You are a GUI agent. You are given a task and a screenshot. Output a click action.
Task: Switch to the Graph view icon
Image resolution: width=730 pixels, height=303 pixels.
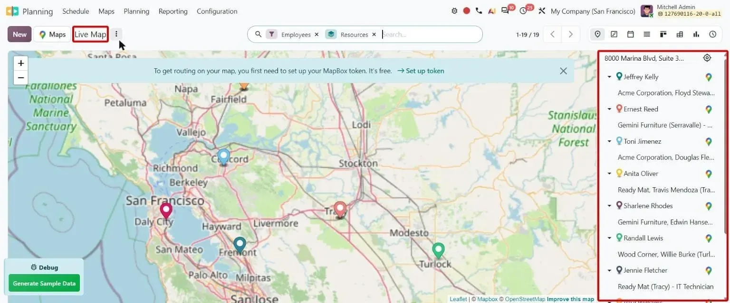(696, 34)
